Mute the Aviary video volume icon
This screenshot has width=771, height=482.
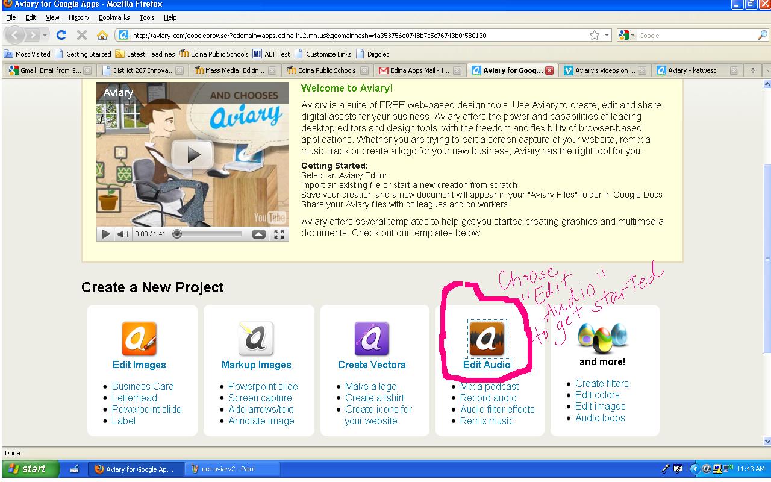click(x=122, y=234)
